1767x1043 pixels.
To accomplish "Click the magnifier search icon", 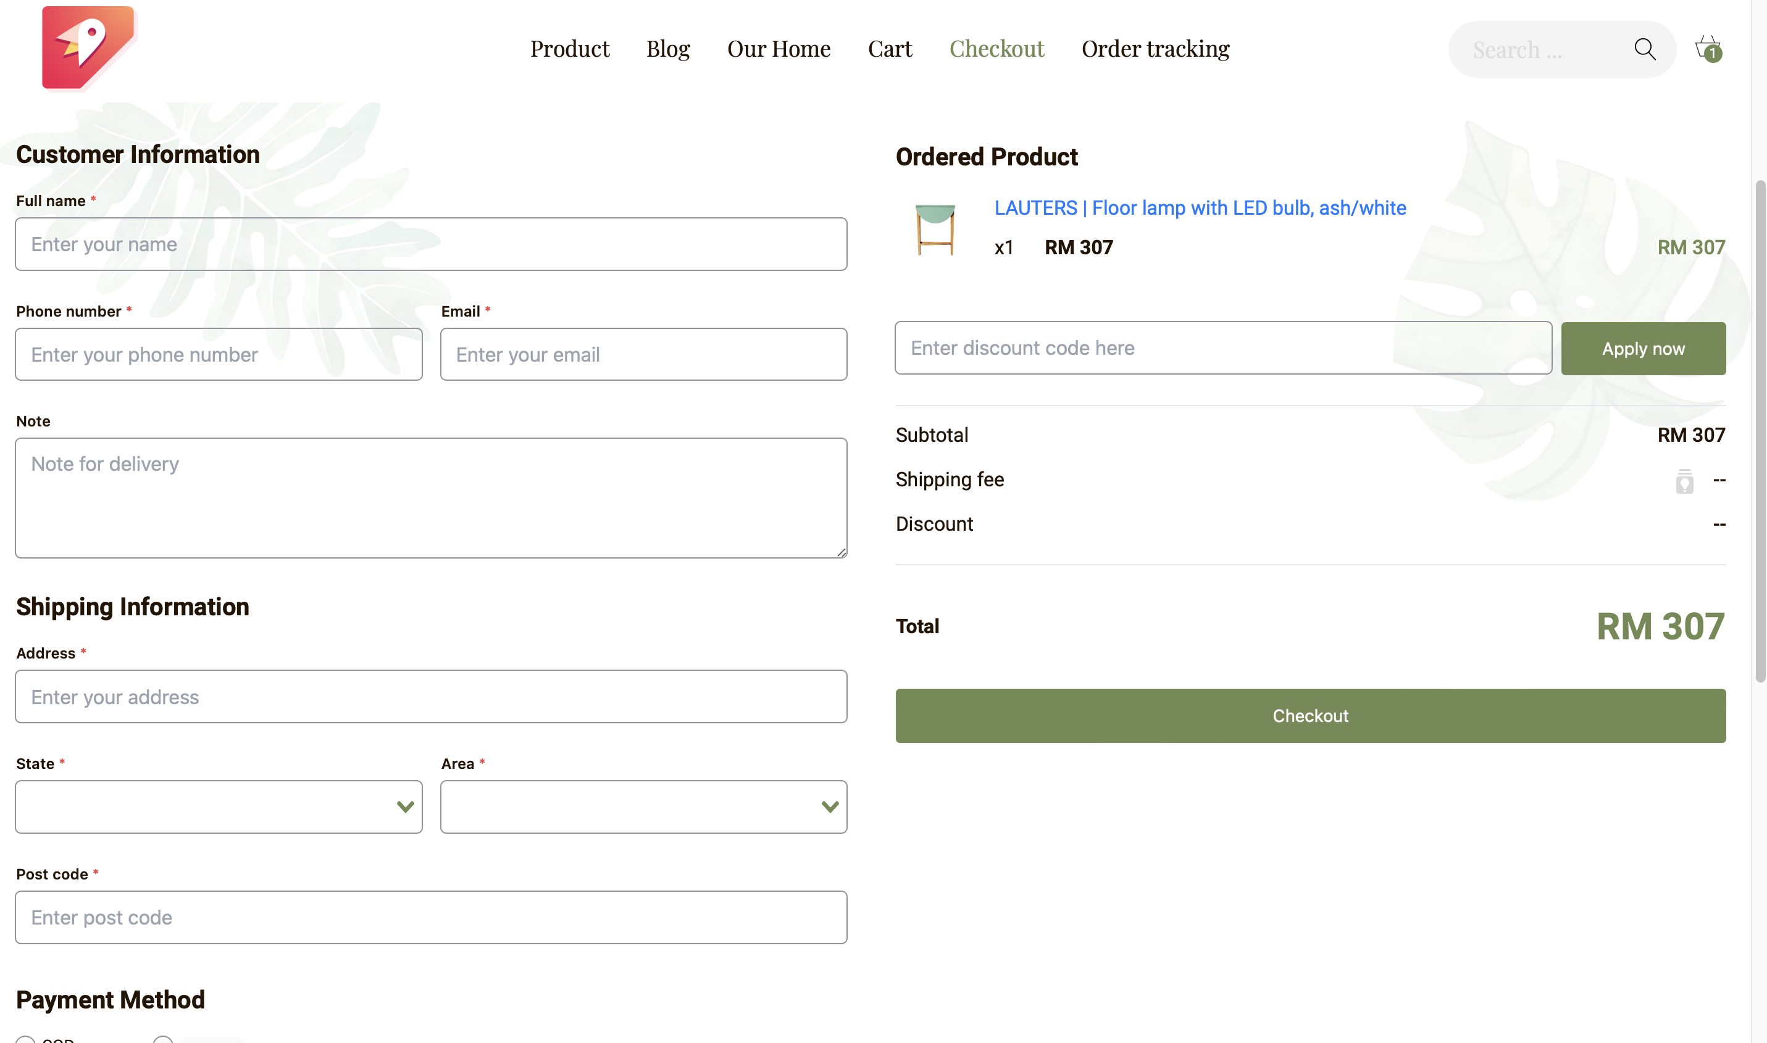I will 1645,49.
